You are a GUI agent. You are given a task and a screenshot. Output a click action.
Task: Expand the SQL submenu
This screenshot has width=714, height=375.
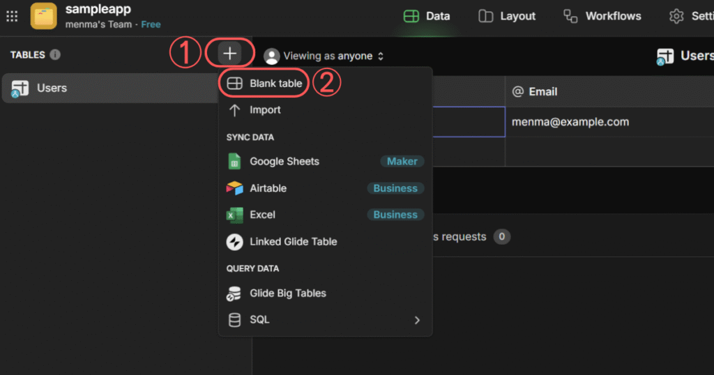tap(325, 320)
